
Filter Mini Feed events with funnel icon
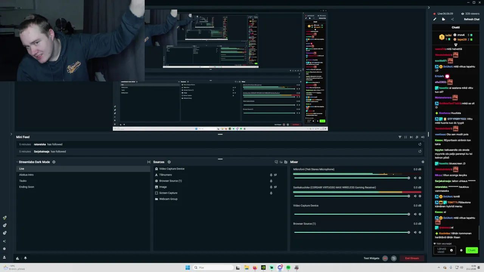[x=400, y=137]
